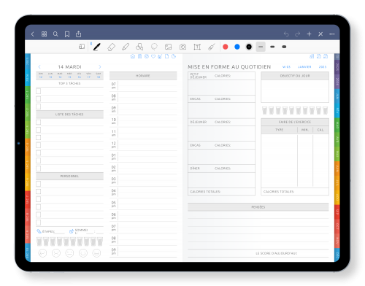This screenshot has height=286, width=365.
Task: Pick the red pen color
Action: [226, 47]
